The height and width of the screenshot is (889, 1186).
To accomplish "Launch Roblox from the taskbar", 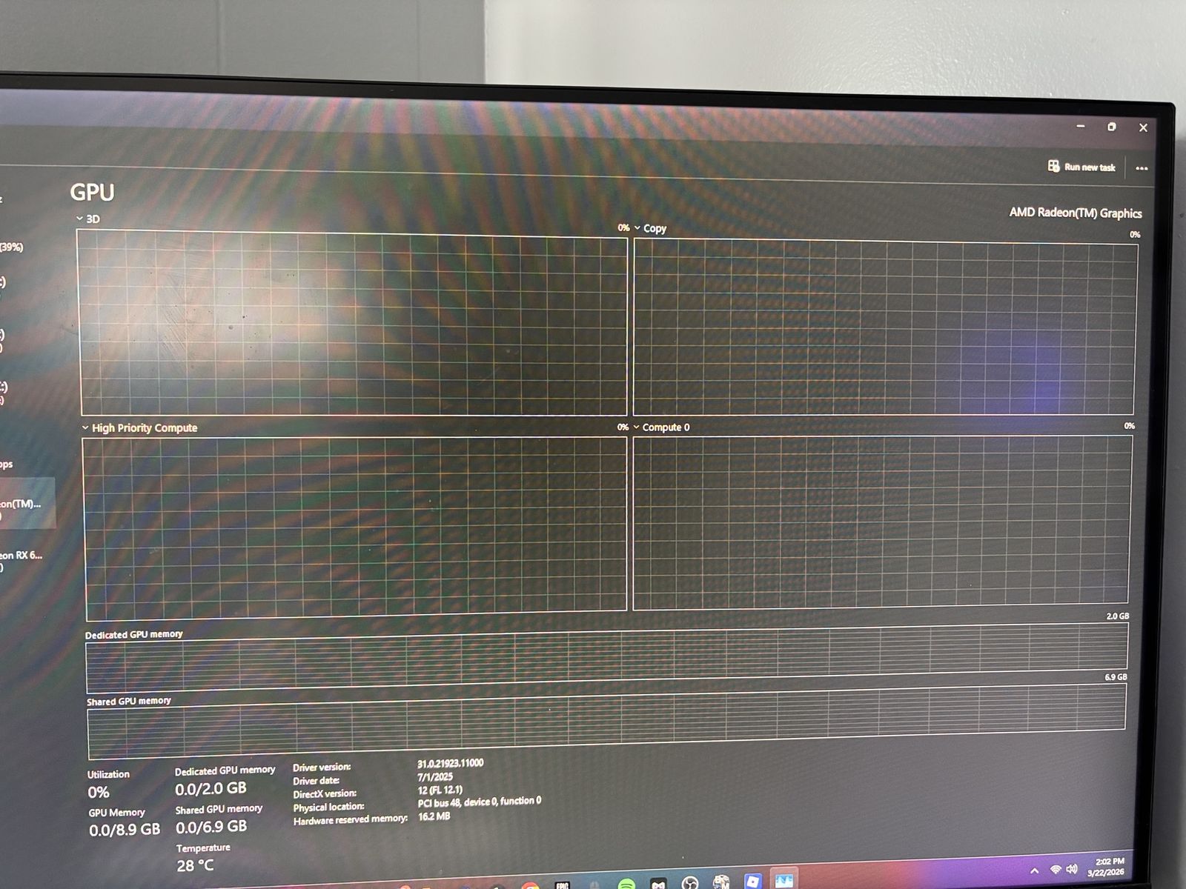I will point(752,881).
